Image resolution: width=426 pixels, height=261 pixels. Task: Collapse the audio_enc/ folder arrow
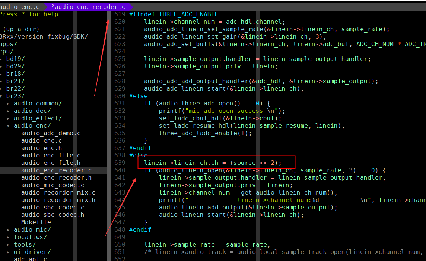pyautogui.click(x=8, y=126)
